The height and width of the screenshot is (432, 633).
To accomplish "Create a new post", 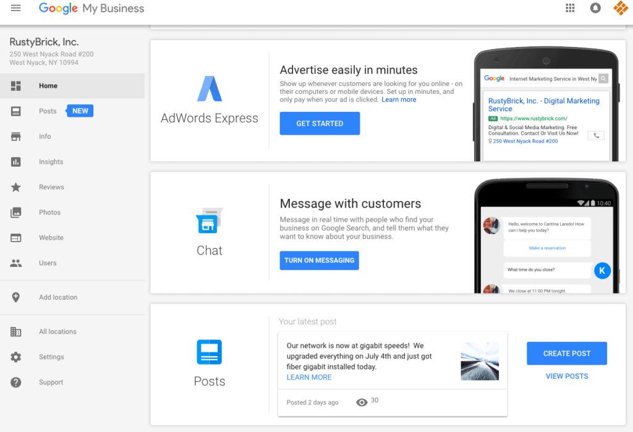I will click(x=566, y=353).
